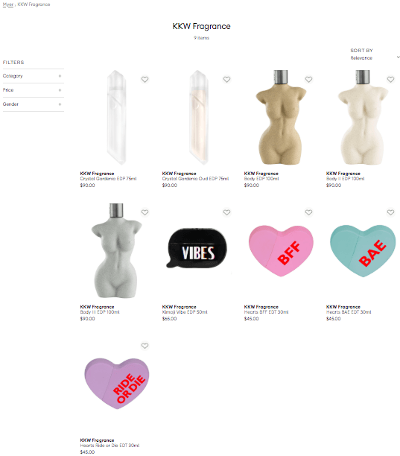The height and width of the screenshot is (456, 400).
Task: Toggle favorite on Hearts BAE EDT
Action: tap(391, 212)
